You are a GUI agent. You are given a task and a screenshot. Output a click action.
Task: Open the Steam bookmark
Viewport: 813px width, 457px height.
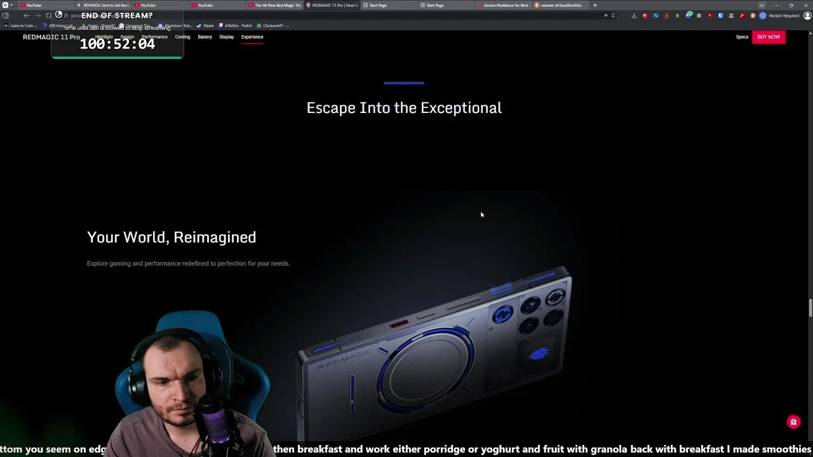[x=205, y=25]
